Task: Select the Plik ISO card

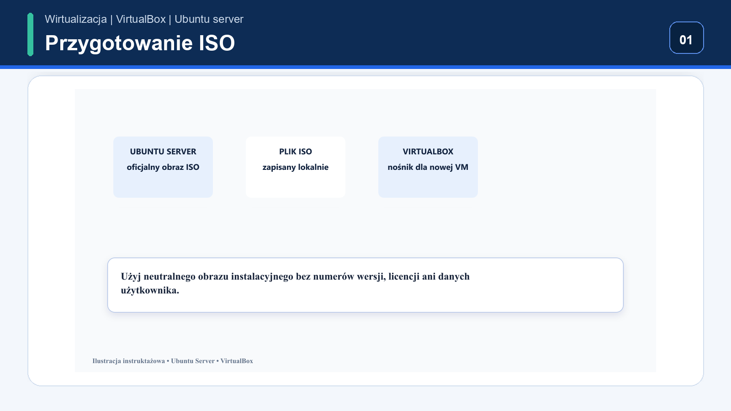Action: tap(296, 167)
